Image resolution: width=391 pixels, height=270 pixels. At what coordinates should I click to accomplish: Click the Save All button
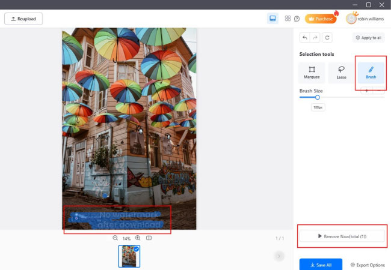(x=321, y=265)
